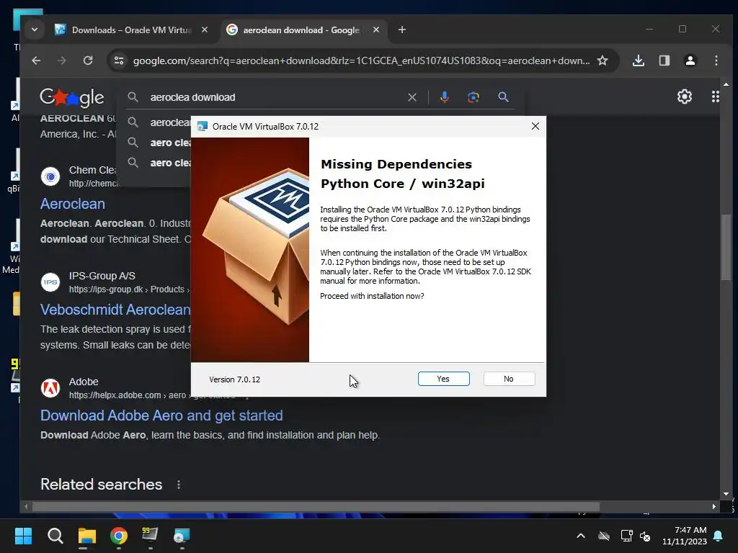Toggle the Chrome side panel

coord(664,60)
